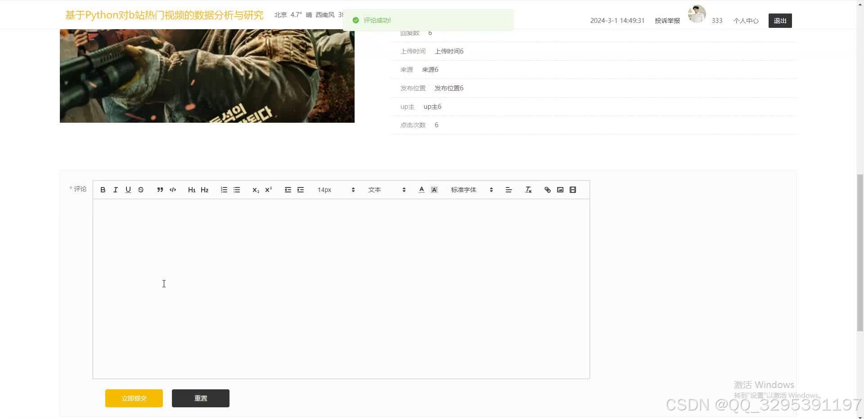The width and height of the screenshot is (864, 419).
Task: Open the text alignment options
Action: (x=508, y=190)
